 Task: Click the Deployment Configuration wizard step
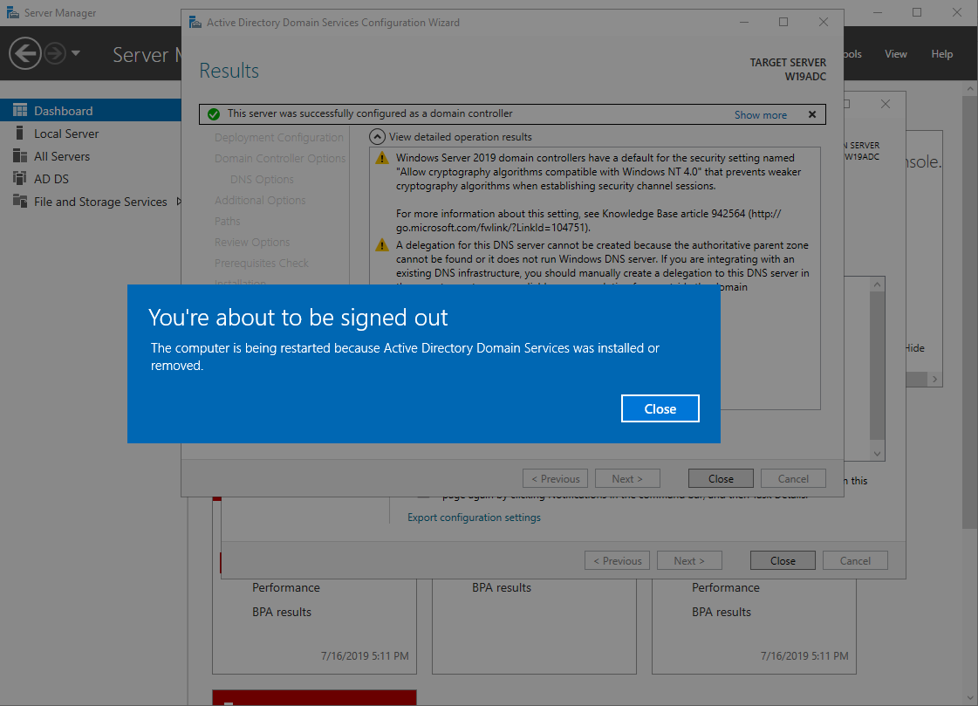pos(279,137)
